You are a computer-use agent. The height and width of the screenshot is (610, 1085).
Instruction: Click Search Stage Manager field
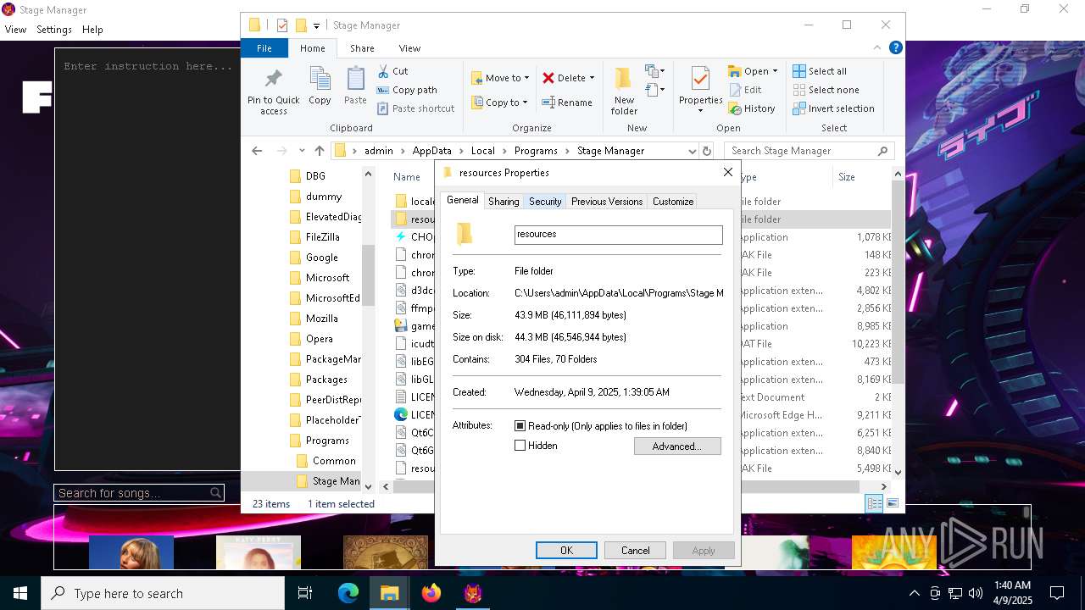[x=809, y=151]
